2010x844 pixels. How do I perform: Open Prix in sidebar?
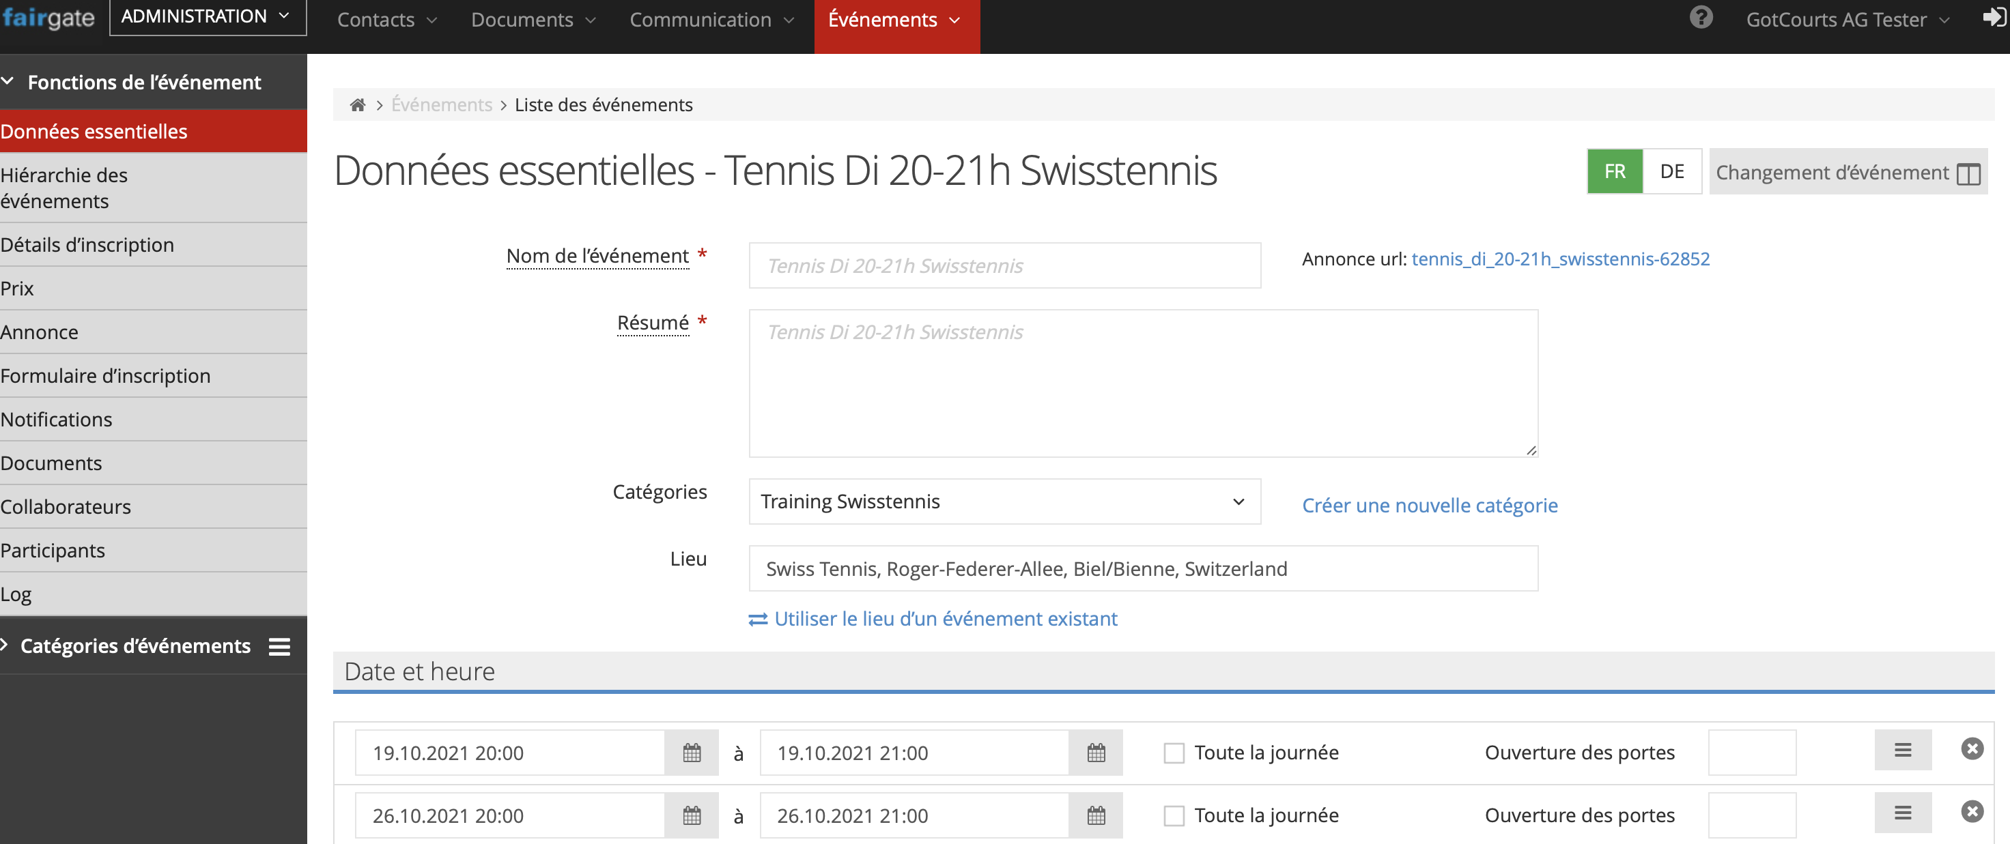tap(153, 289)
